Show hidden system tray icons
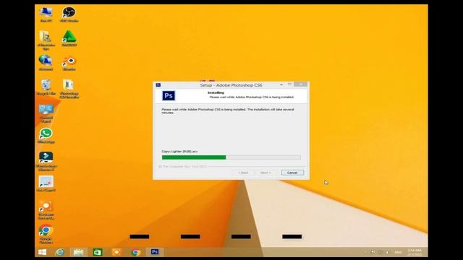The image size is (463, 260). 366,252
